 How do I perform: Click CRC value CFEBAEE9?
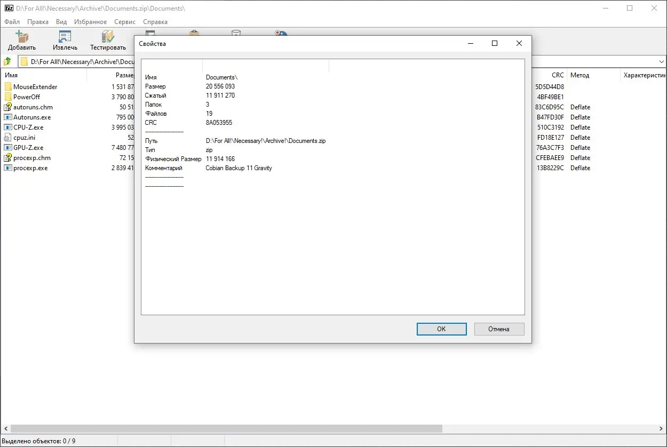pyautogui.click(x=550, y=158)
